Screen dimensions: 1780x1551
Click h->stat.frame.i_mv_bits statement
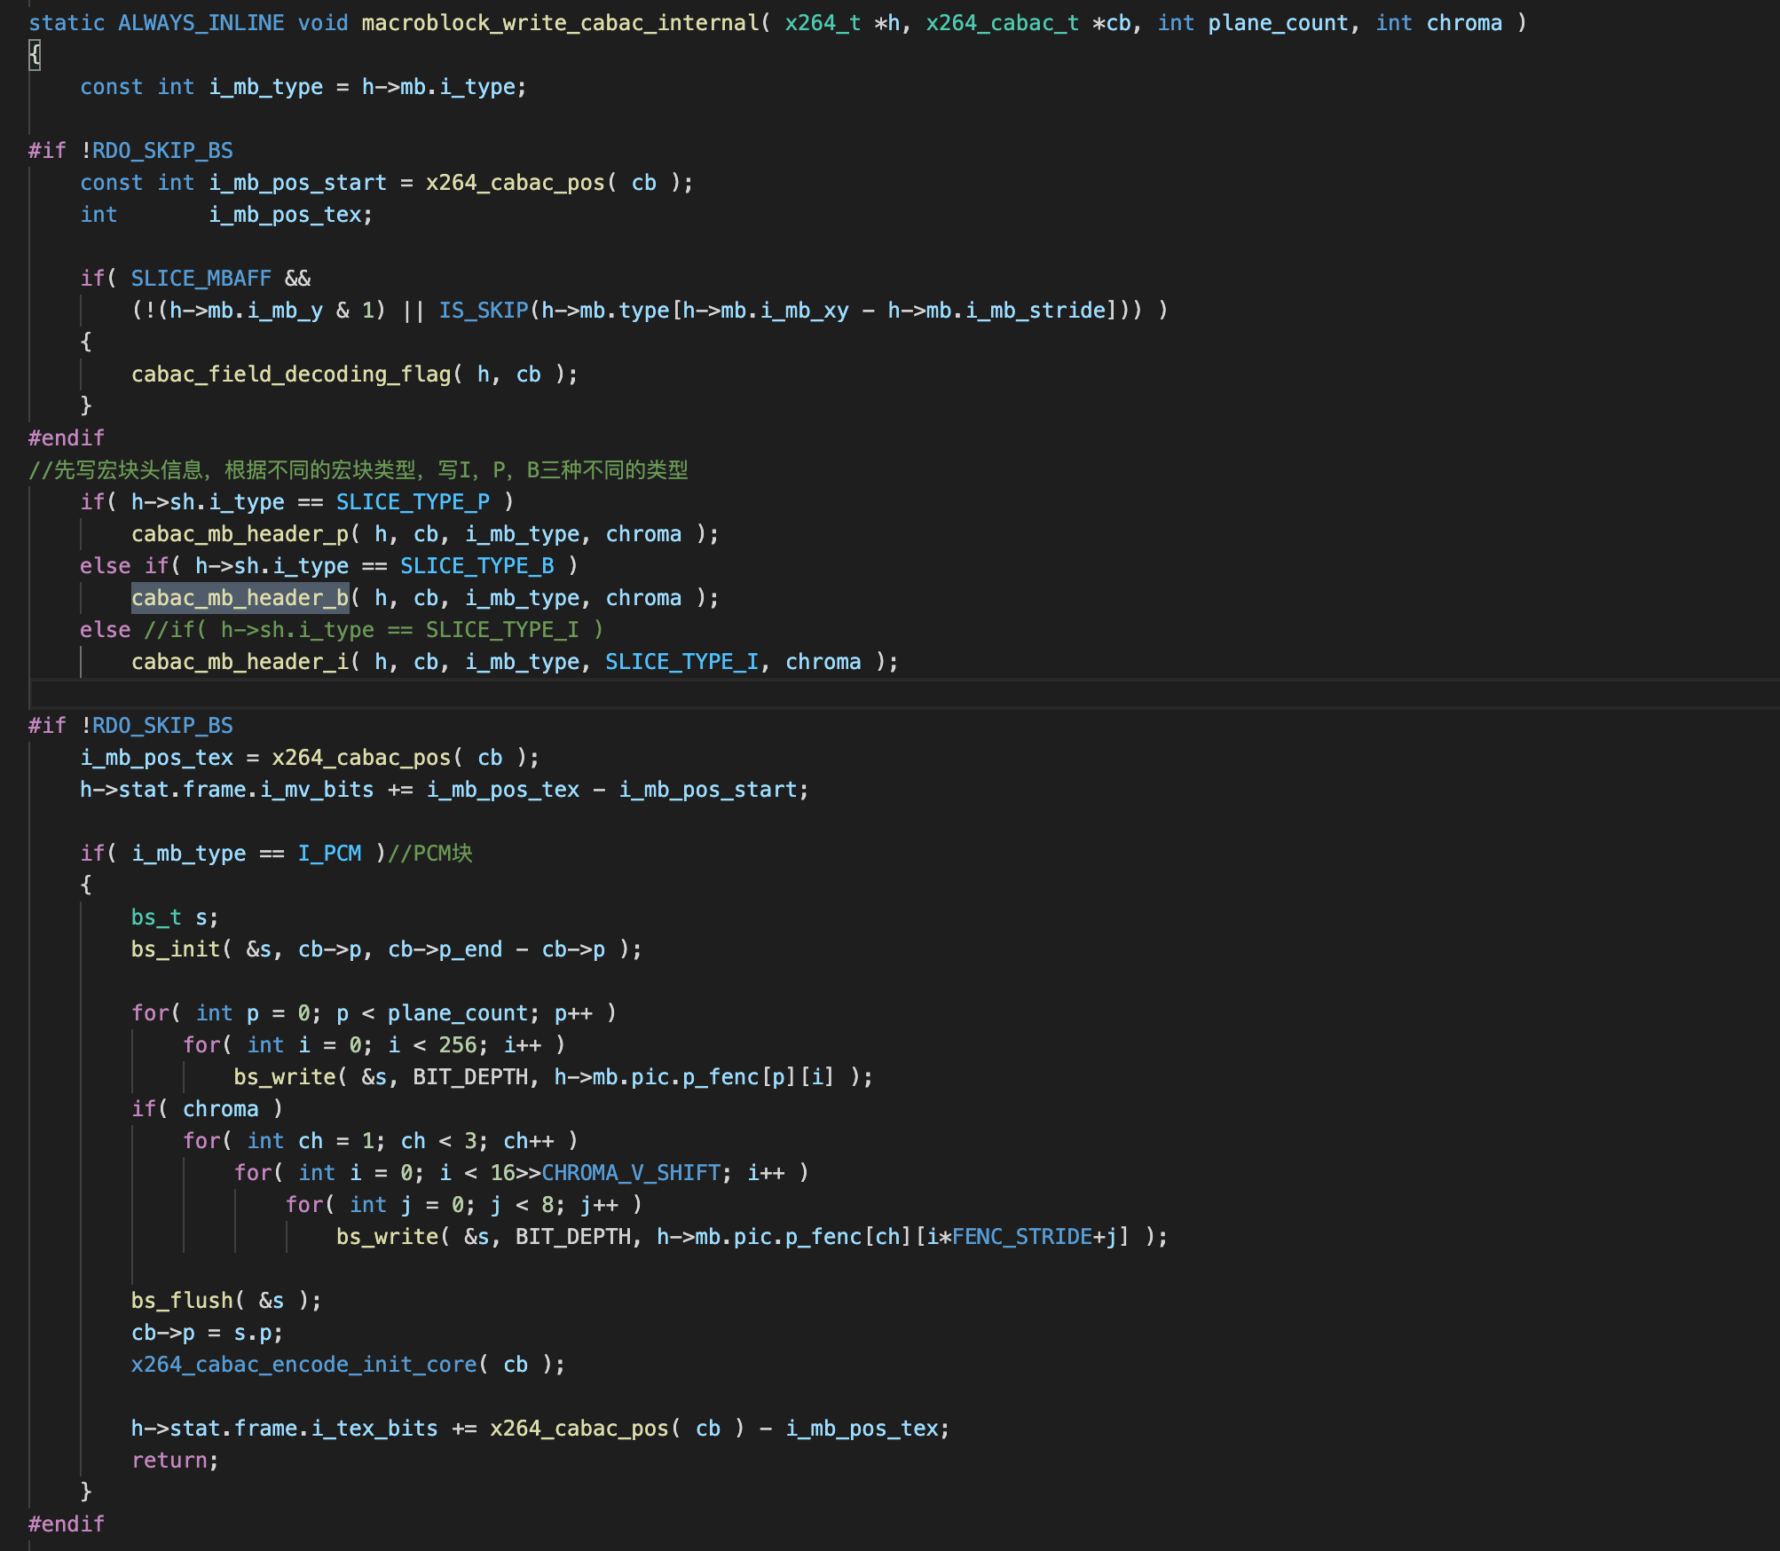point(444,790)
